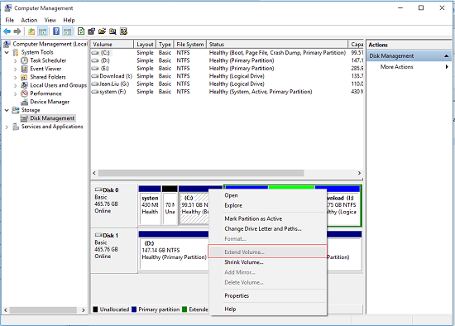
Task: Expand the Event Viewer node
Action: coord(16,70)
